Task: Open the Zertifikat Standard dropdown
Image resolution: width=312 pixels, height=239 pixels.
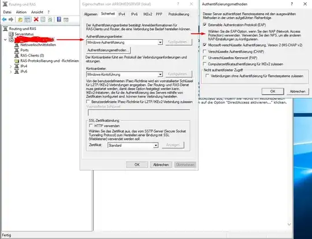Action: [x=156, y=145]
